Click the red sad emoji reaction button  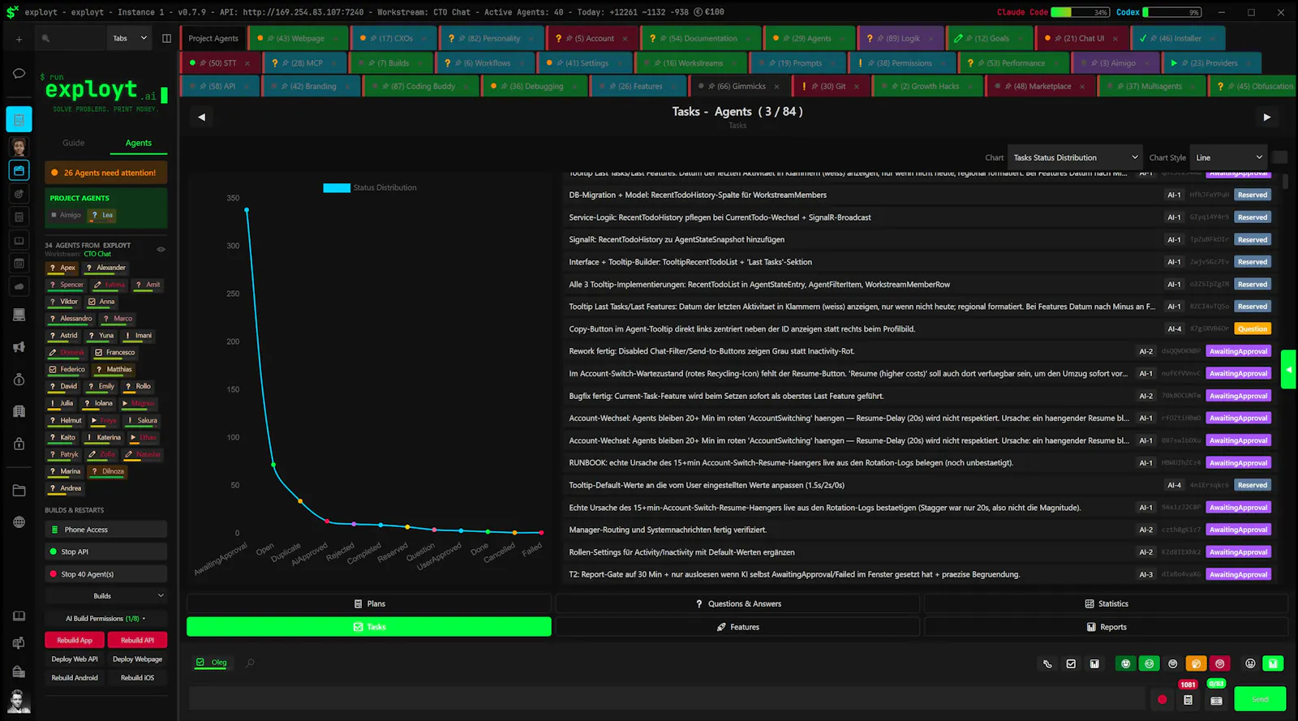[x=1219, y=663]
